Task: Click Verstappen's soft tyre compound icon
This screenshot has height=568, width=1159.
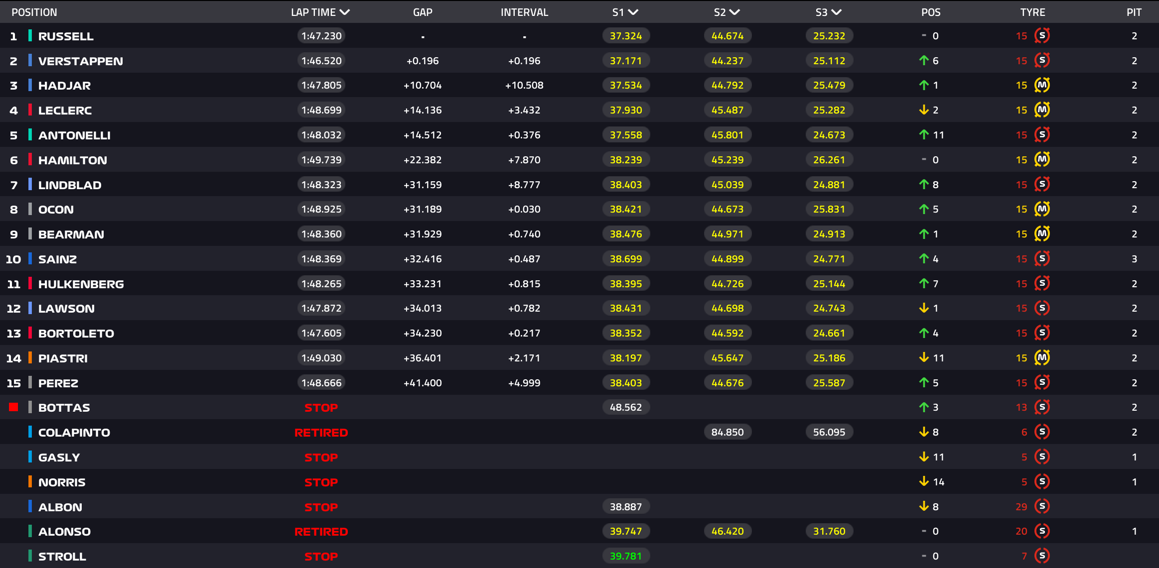Action: pos(1042,61)
